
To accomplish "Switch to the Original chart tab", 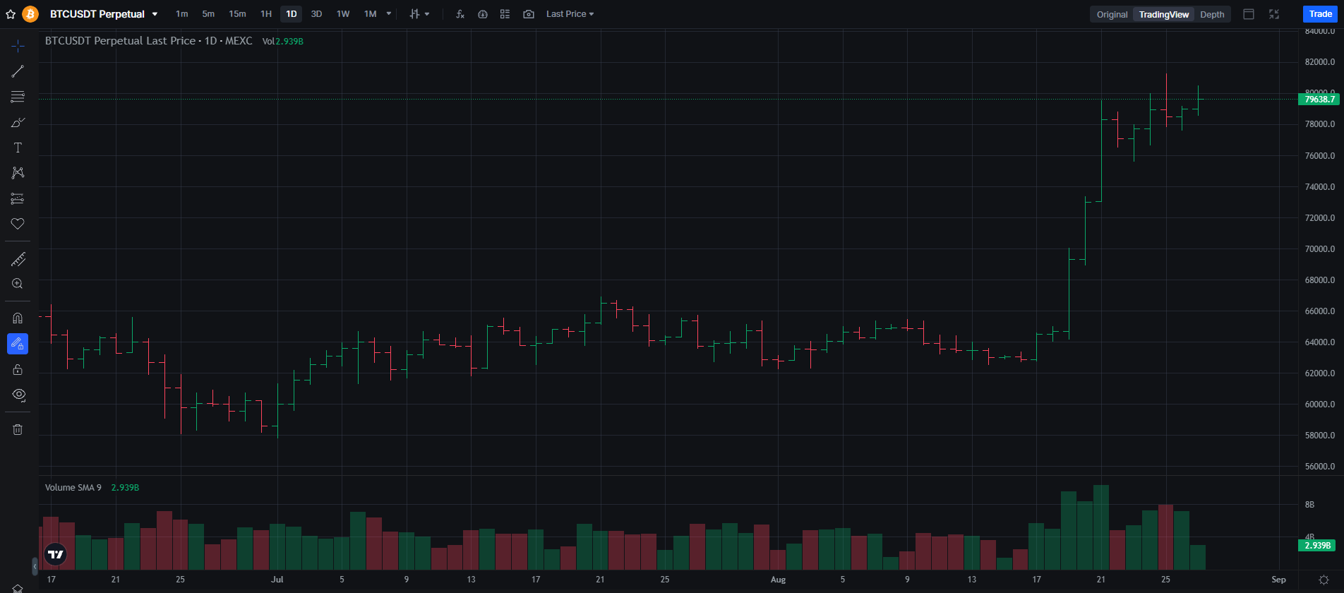I will pyautogui.click(x=1112, y=14).
